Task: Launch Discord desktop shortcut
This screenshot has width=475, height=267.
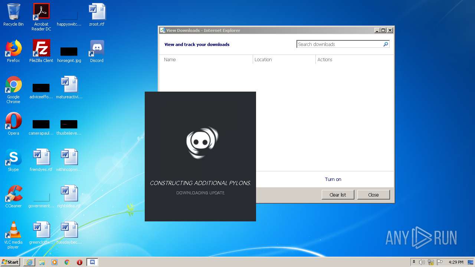Action: click(x=97, y=52)
